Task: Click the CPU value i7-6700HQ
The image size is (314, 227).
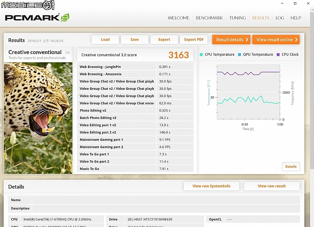Action: (x=57, y=219)
